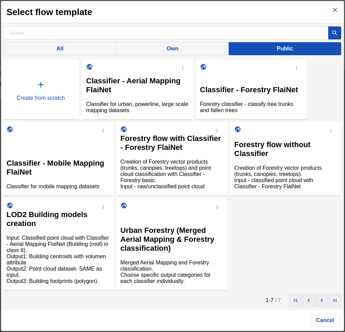Focus the Search input field
The image size is (345, 332).
[166, 33]
